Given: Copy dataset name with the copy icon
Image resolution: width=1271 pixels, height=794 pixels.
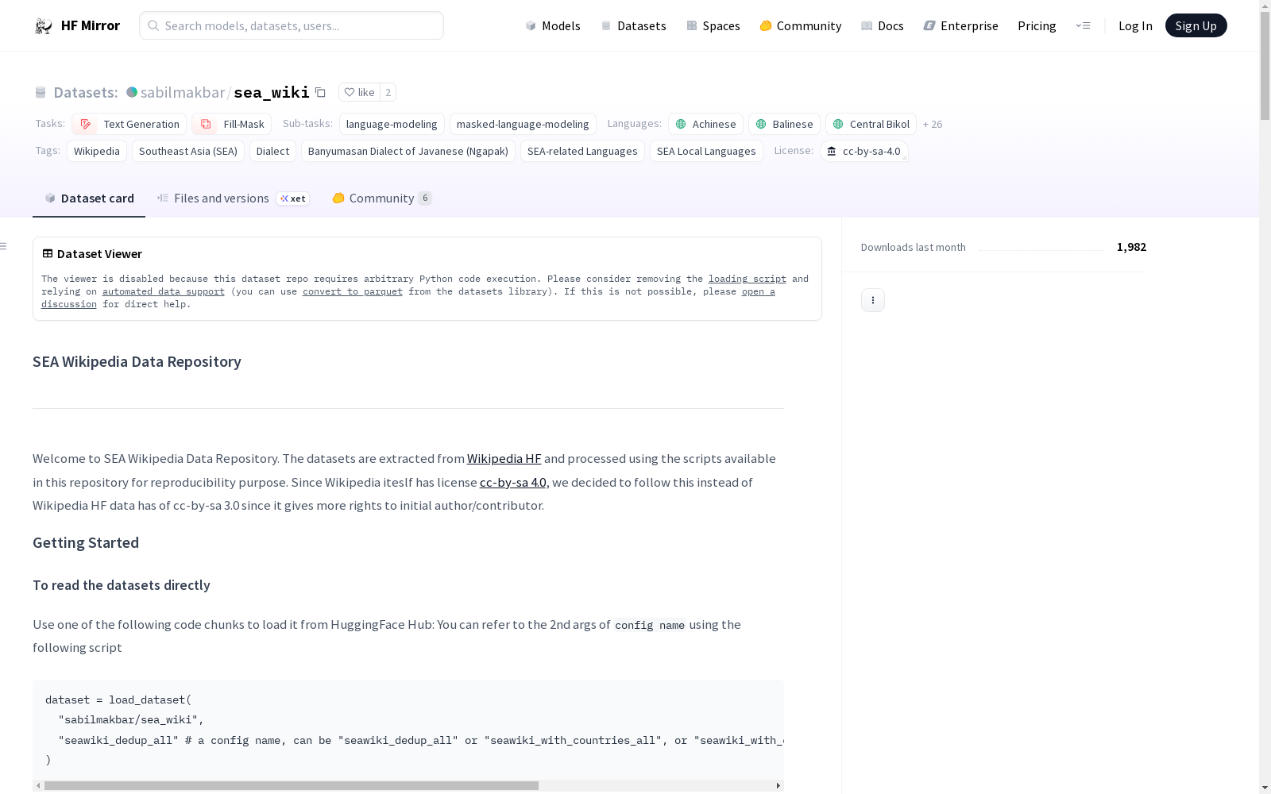Looking at the screenshot, I should [320, 92].
